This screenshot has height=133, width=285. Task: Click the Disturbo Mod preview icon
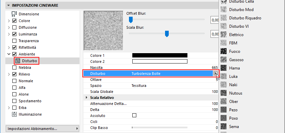point(224,9)
